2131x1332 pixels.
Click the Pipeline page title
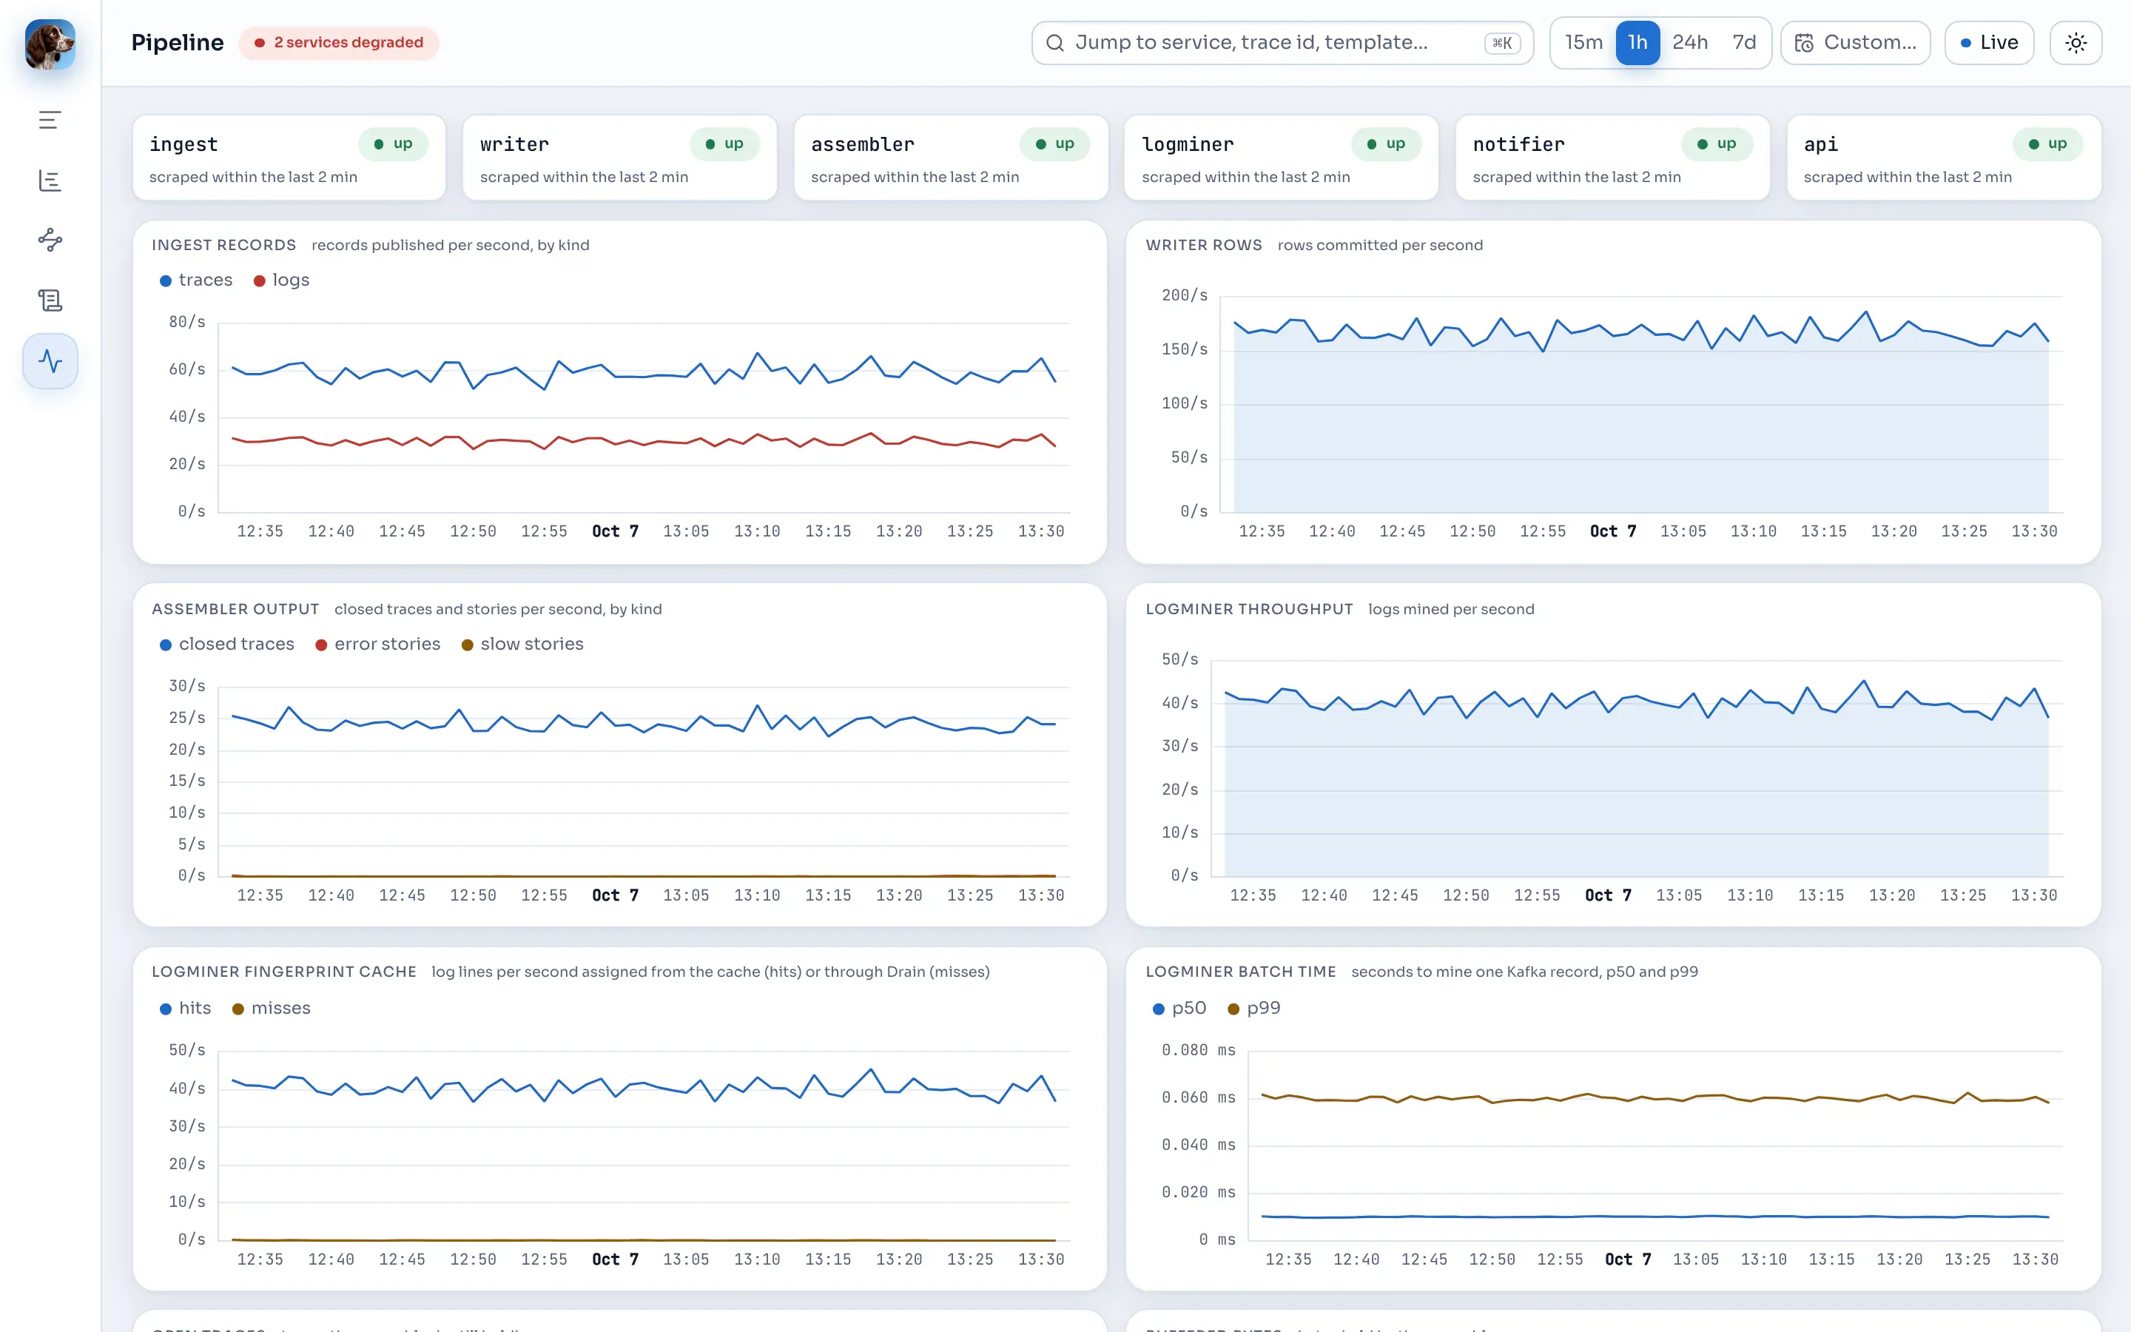click(178, 43)
